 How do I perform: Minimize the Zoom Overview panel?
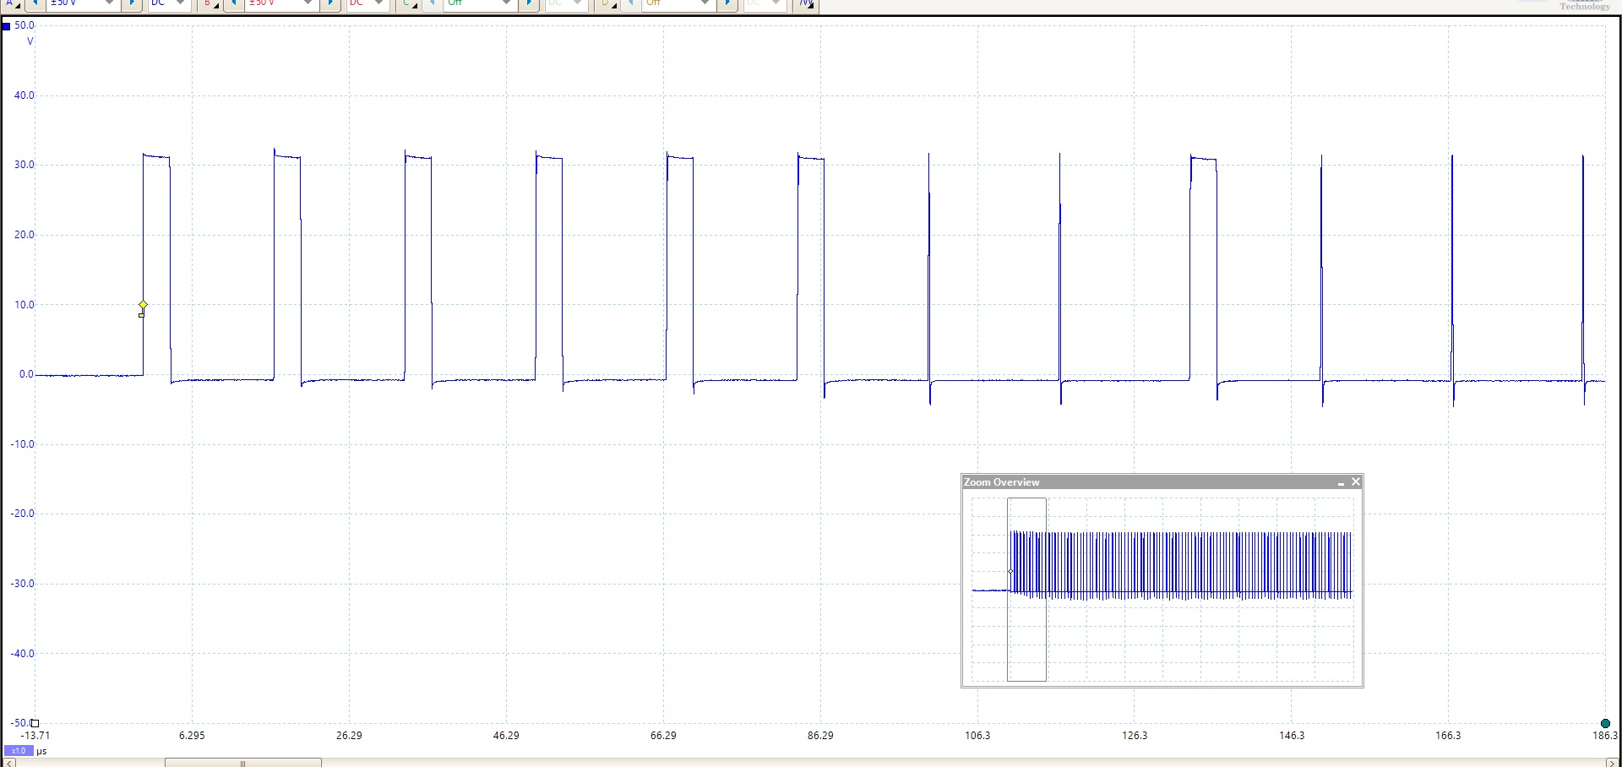tap(1341, 482)
